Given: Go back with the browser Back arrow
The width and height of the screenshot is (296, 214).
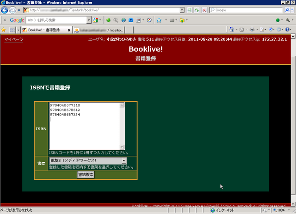Looking at the screenshot, I should 4,10.
